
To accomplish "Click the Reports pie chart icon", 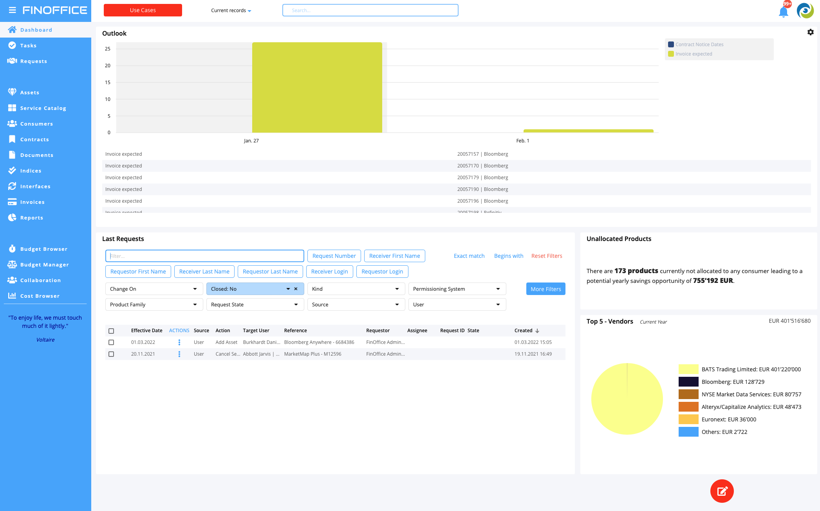I will (12, 218).
